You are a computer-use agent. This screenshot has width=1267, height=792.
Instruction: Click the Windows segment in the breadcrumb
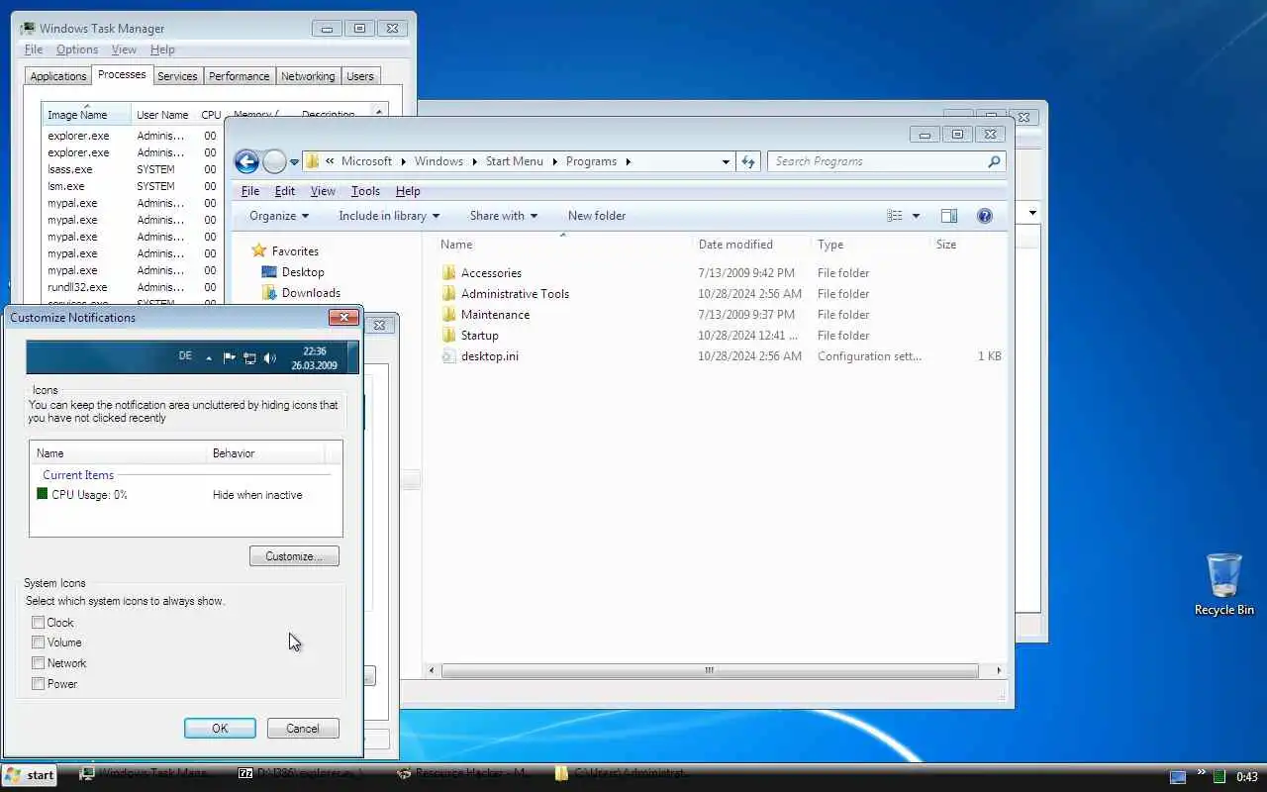(439, 161)
